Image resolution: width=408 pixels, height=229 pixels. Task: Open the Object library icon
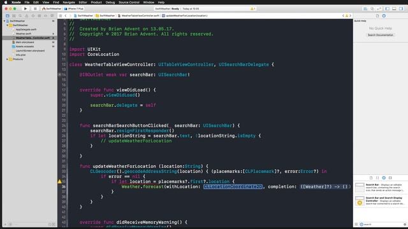(x=384, y=178)
